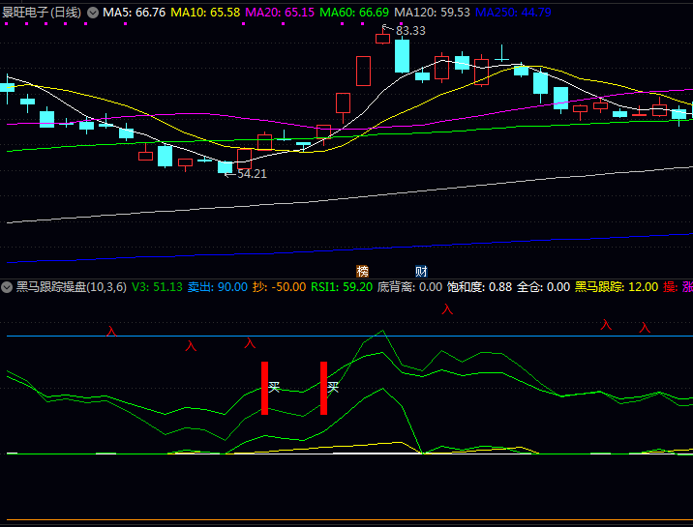Click the tall cyan candlestick below 83.33
This screenshot has width=693, height=527.
tap(402, 55)
